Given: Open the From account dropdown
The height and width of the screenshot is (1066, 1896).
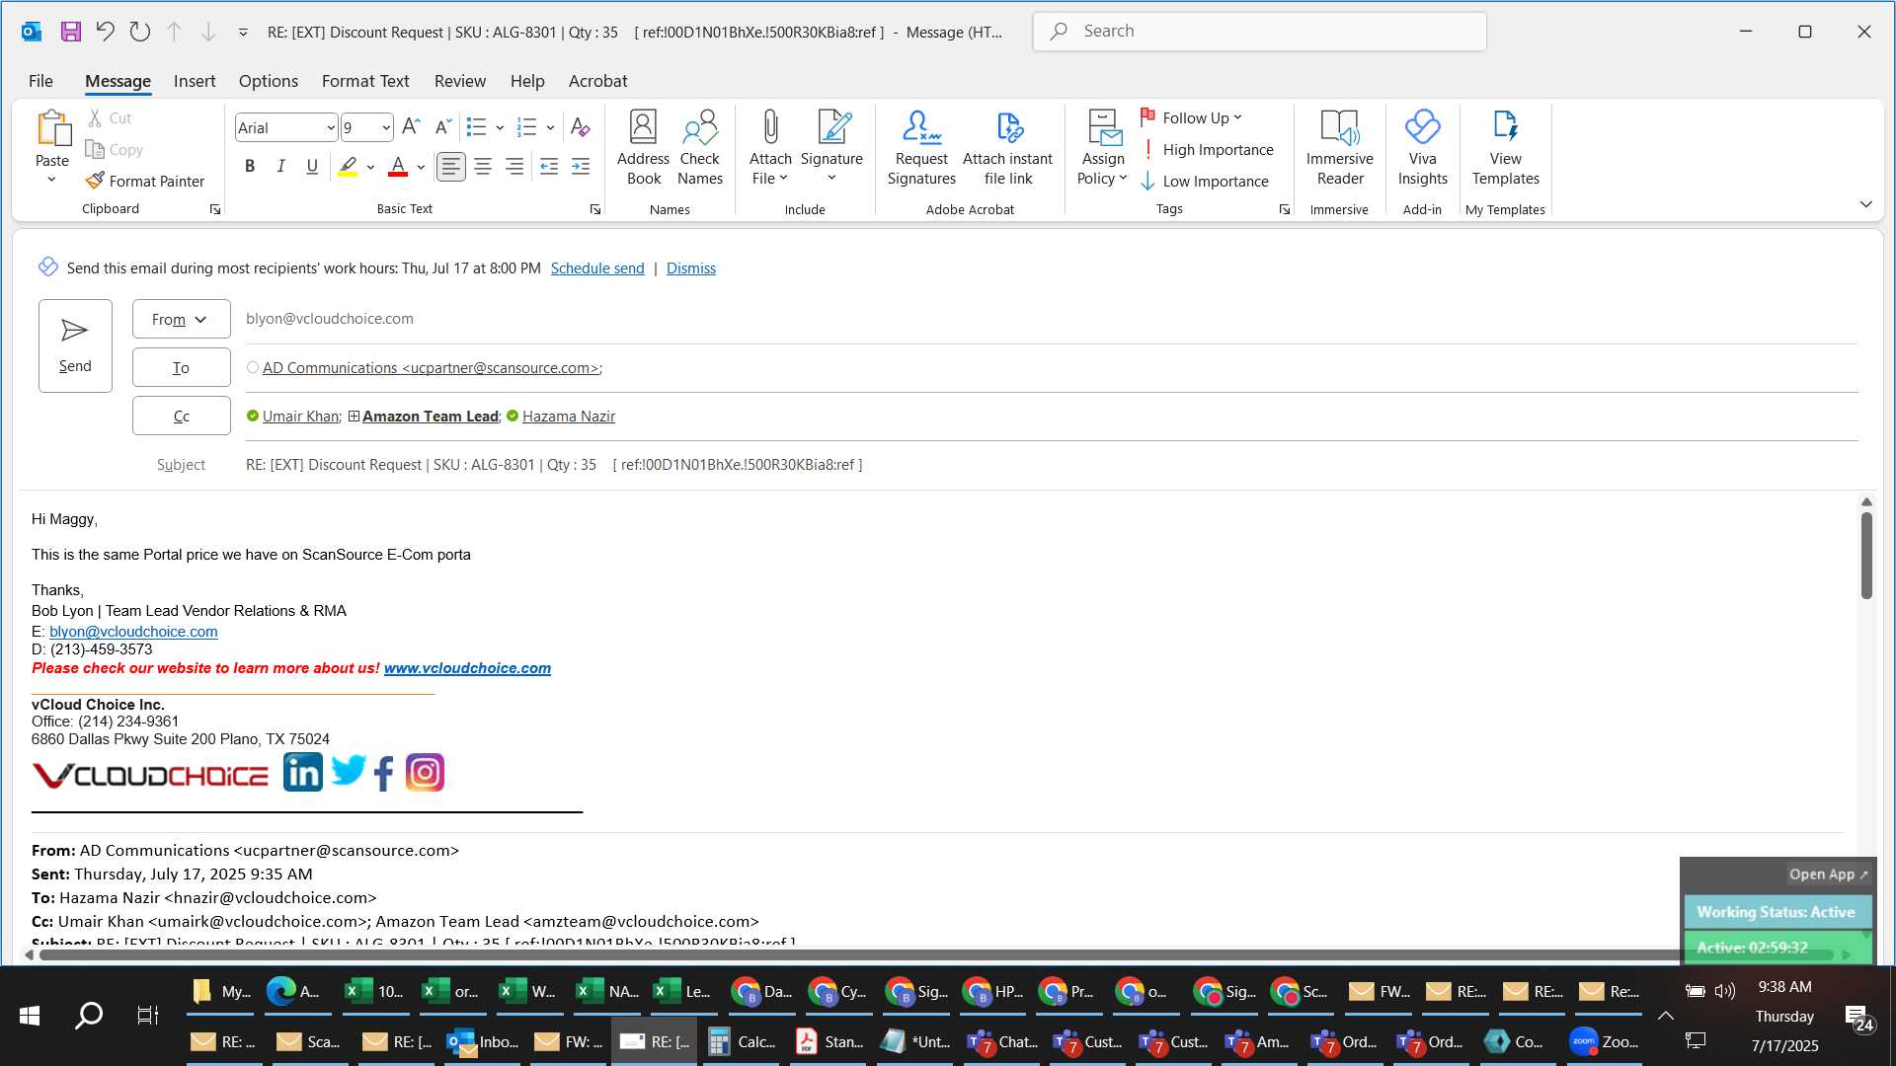Looking at the screenshot, I should click(182, 319).
